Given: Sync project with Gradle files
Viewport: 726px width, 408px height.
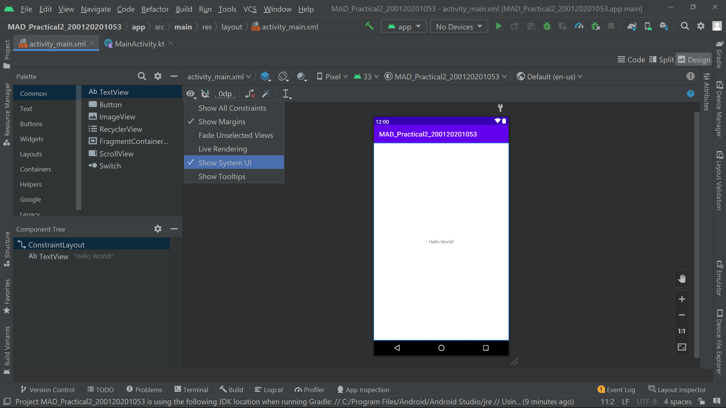Looking at the screenshot, I should [631, 26].
